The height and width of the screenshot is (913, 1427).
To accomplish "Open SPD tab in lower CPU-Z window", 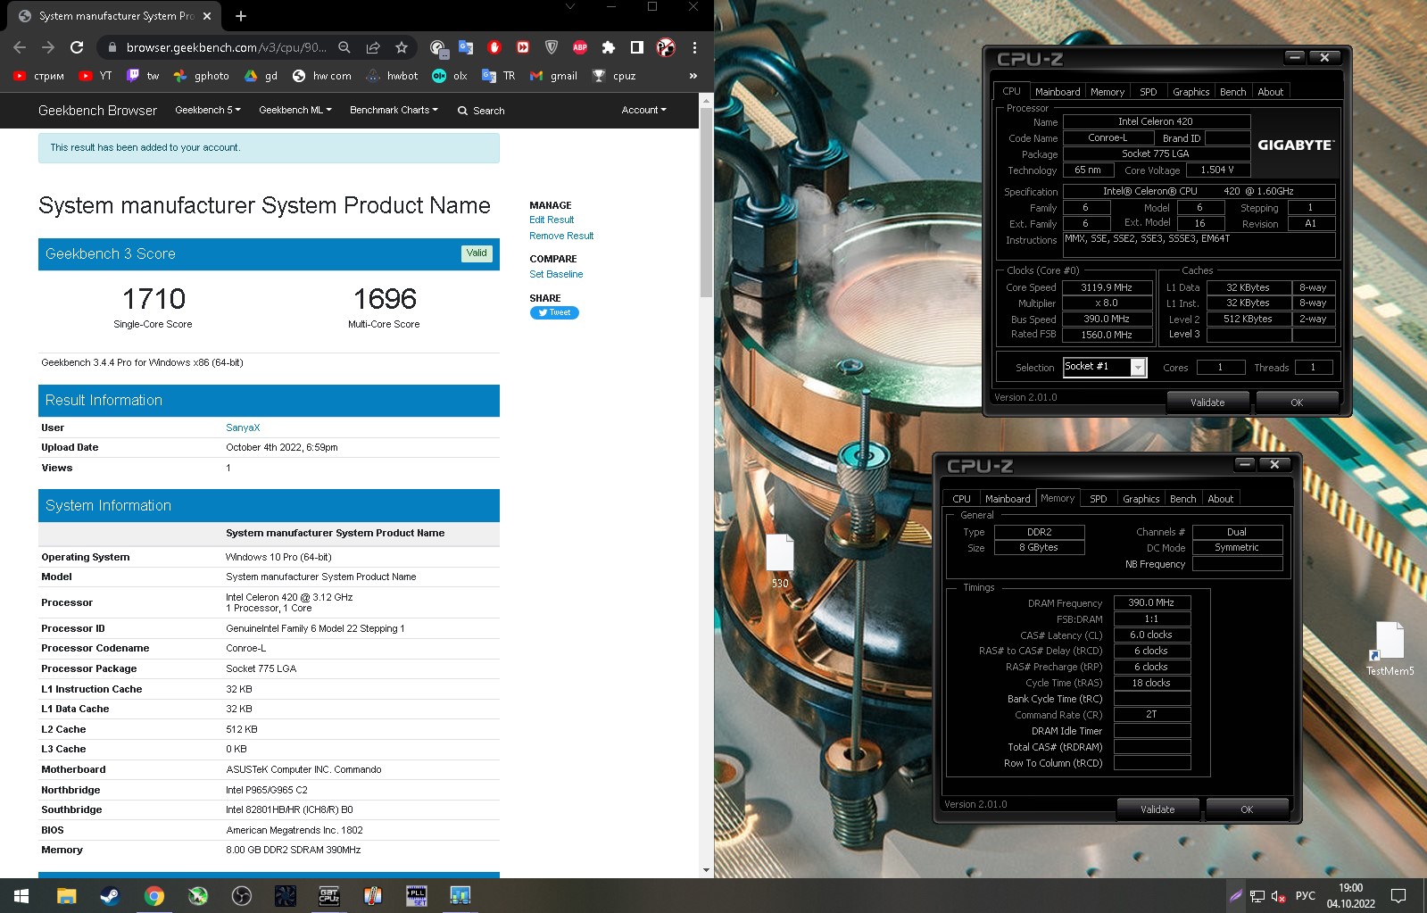I will pos(1099,499).
